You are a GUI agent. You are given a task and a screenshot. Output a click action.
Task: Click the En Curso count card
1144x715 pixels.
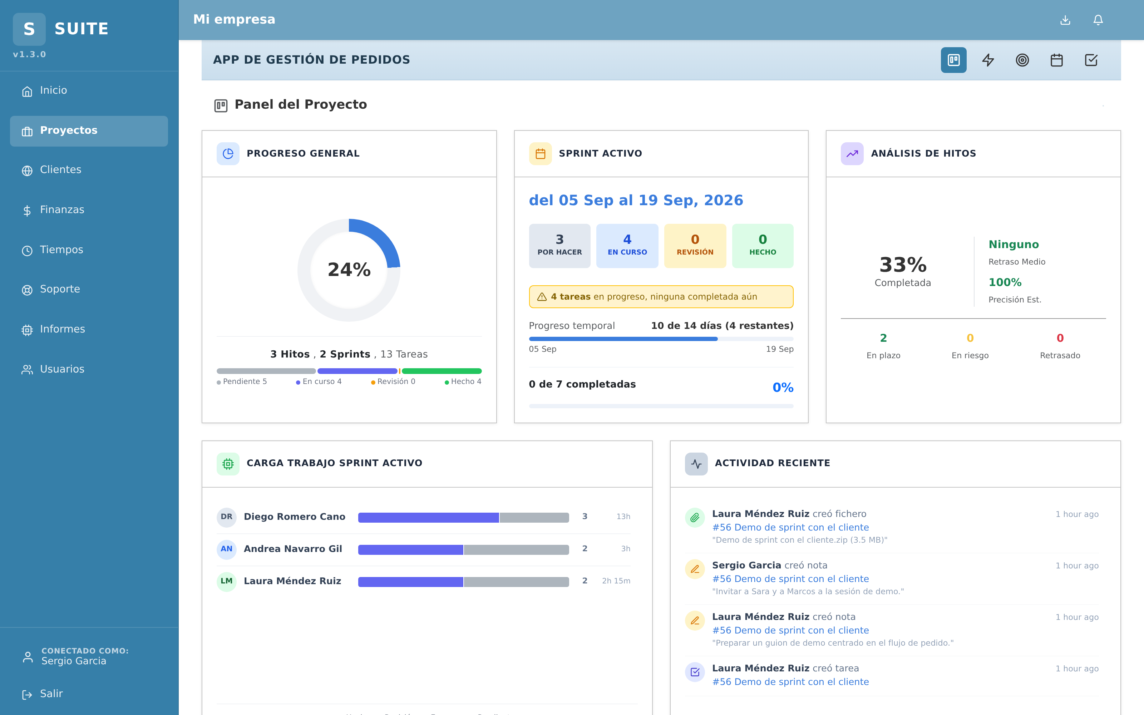click(627, 246)
